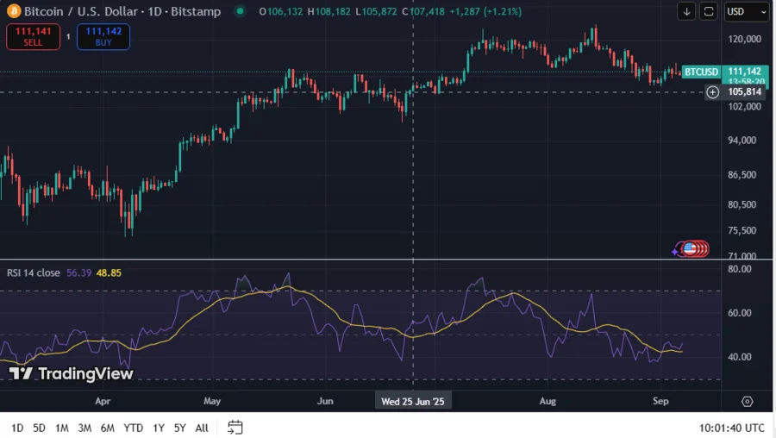
Task: Click the red 111,141 SELL button
Action: point(33,36)
